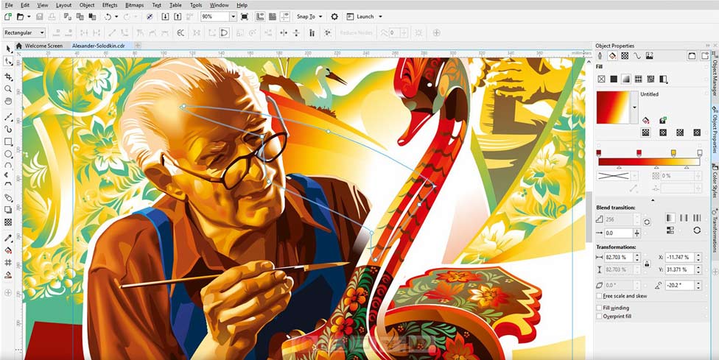Screen dimensions: 719x360
Task: Select the Pick tool in the toolbox
Action: pos(8,48)
